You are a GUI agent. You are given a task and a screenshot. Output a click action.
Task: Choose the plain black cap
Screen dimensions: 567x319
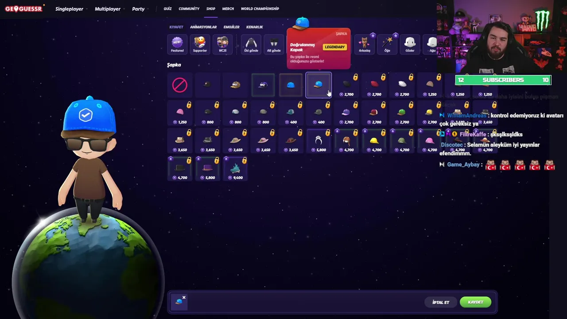207,85
